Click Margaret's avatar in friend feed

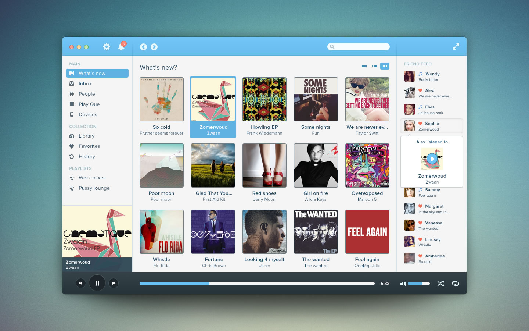pos(410,209)
